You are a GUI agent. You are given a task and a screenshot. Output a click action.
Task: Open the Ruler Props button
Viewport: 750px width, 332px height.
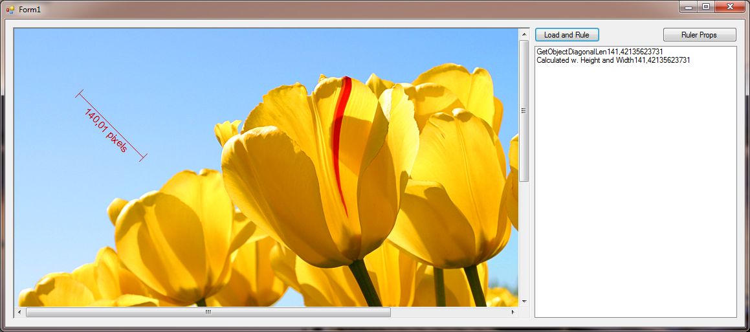(x=700, y=35)
